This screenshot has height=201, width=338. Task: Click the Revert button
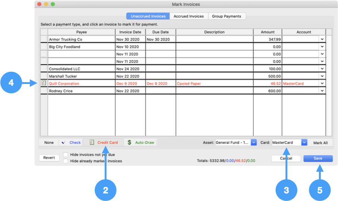pyautogui.click(x=49, y=158)
